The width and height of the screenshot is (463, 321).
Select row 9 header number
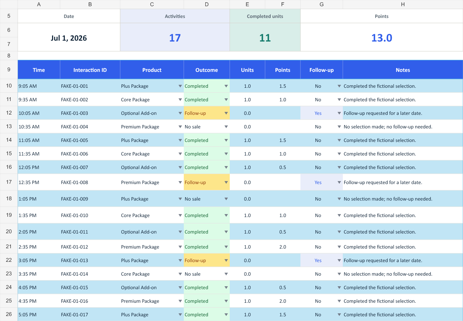click(9, 70)
